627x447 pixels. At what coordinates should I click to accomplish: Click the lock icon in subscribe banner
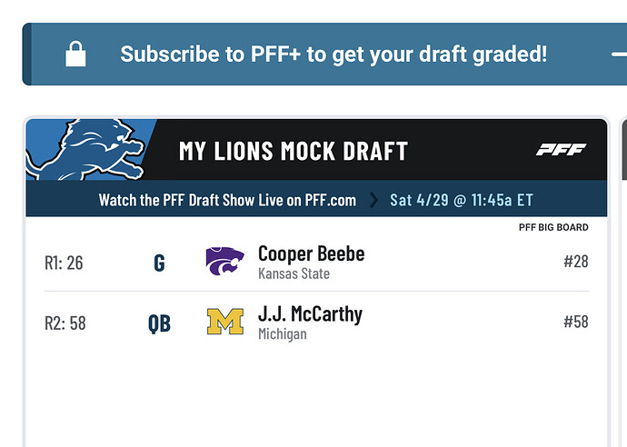pos(75,55)
